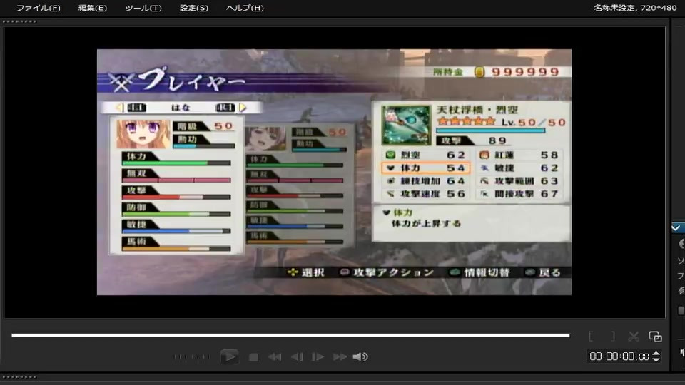Click the 攻撃 89 attack value row
Screen dimensions: 685x385
click(x=473, y=140)
